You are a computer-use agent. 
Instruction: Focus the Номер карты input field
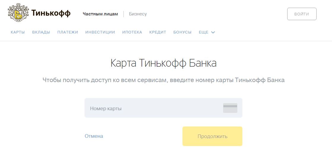[163, 108]
